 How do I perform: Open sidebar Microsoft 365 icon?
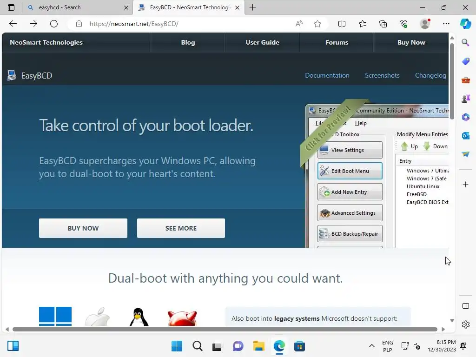click(x=465, y=117)
